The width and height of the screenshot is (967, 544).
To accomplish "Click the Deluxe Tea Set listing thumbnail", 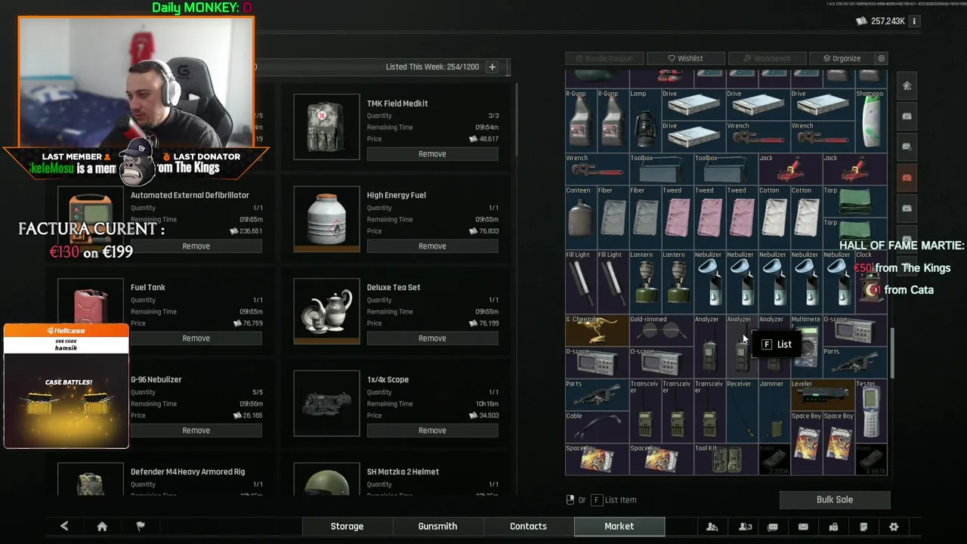I will [326, 311].
